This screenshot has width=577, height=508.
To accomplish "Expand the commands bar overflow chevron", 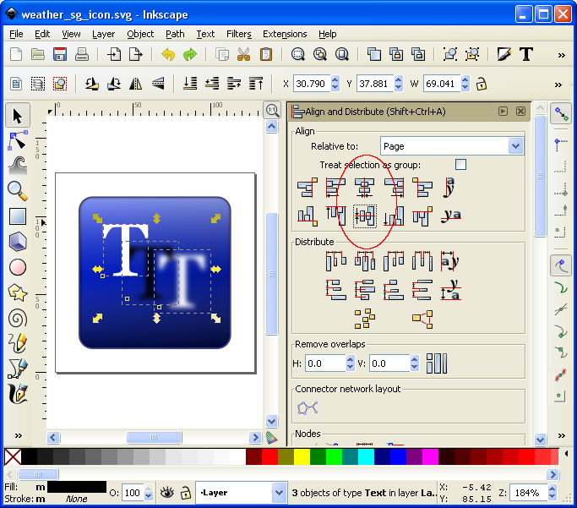I will (561, 55).
